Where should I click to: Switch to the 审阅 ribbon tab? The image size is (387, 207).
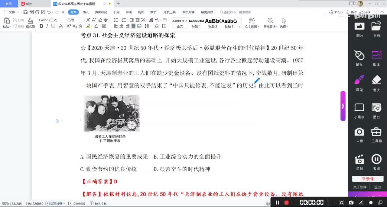click(129, 12)
